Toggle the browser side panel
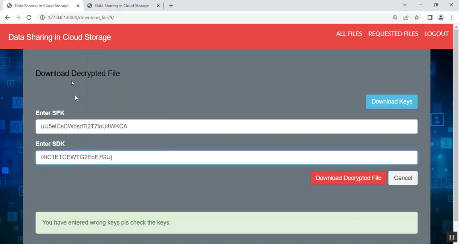 [x=430, y=17]
